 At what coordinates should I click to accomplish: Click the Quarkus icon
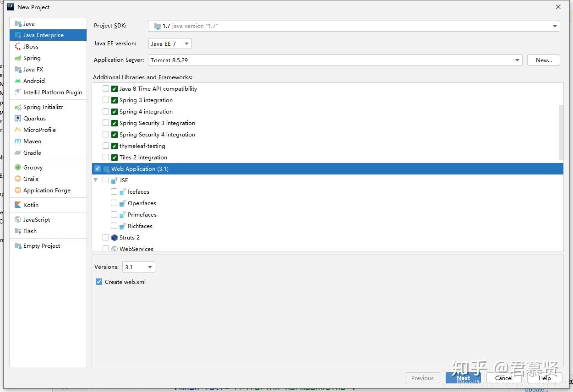18,119
